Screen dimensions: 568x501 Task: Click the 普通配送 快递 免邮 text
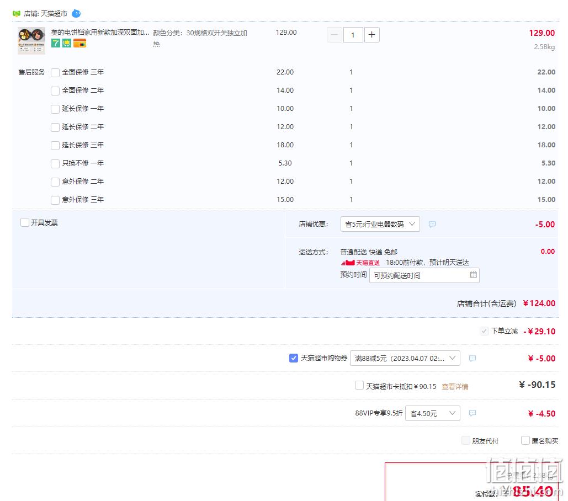point(369,252)
